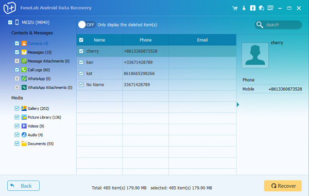Image resolution: width=309 pixels, height=196 pixels.
Task: Collapse the contact detail panel arrow
Action: (238, 105)
